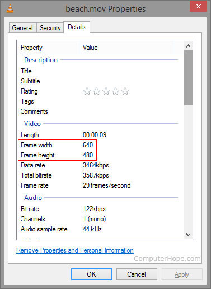Click the Description section heading

click(41, 60)
